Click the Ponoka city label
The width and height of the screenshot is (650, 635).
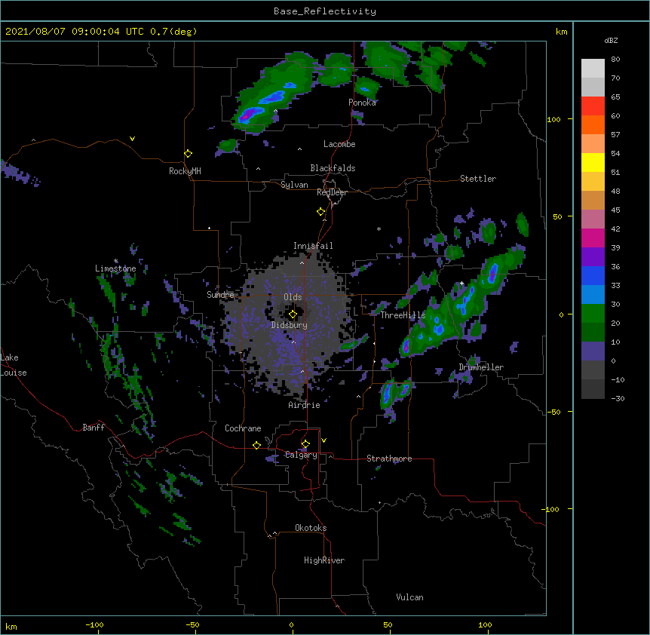pyautogui.click(x=362, y=103)
